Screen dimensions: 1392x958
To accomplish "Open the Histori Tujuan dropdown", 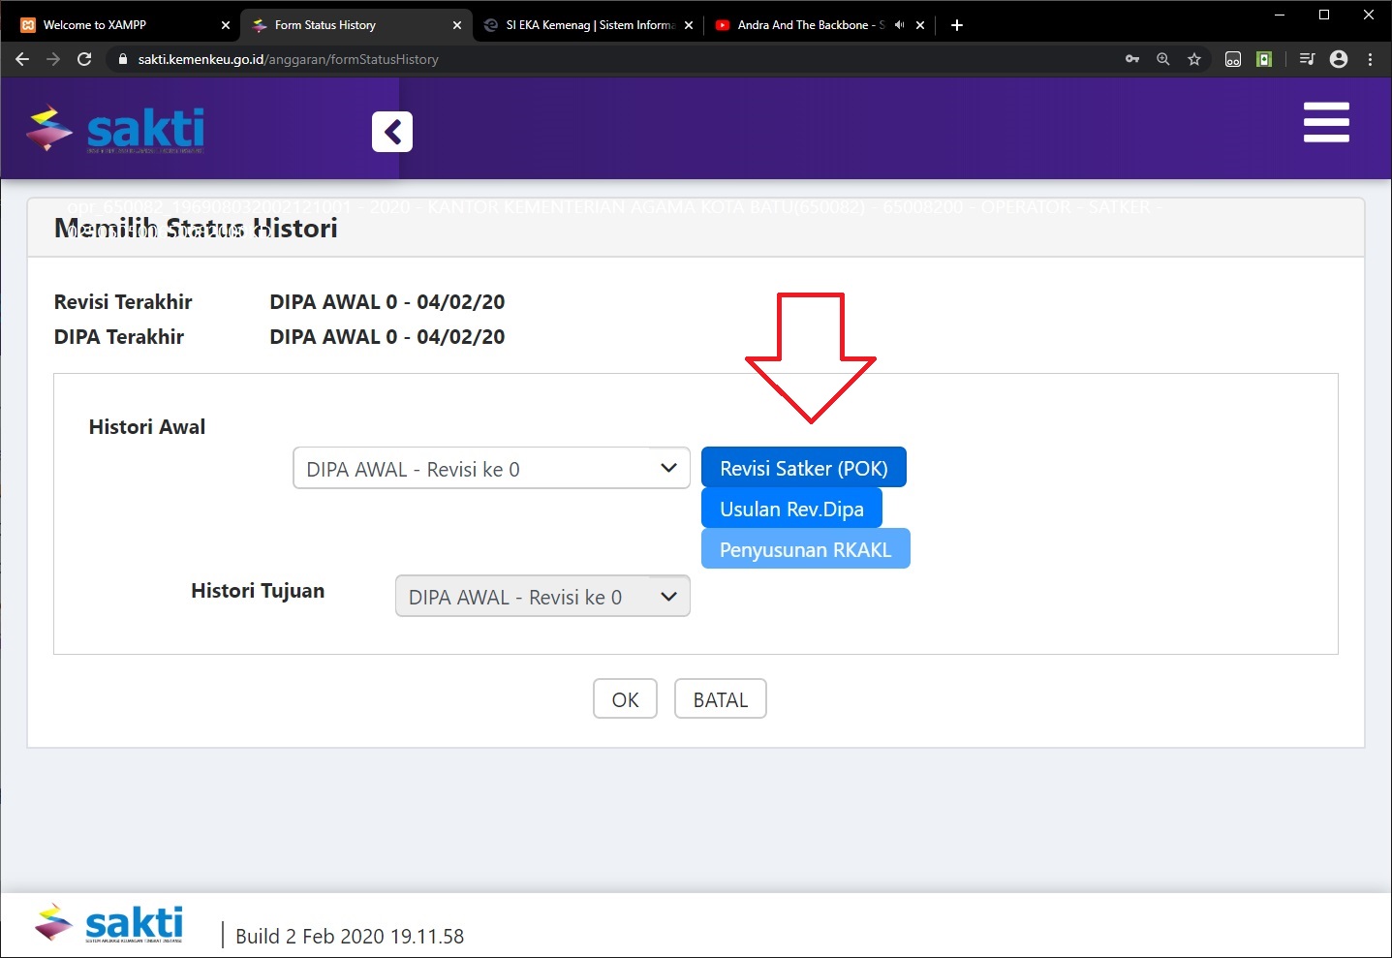I will click(541, 596).
